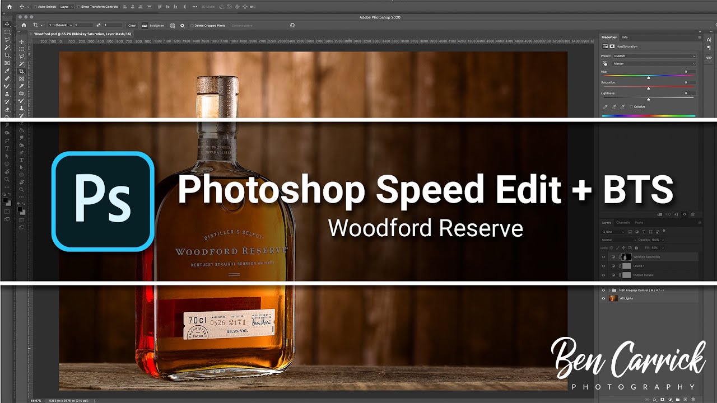Viewport: 717px width, 403px height.
Task: Switch to the Layers tab
Action: [607, 223]
